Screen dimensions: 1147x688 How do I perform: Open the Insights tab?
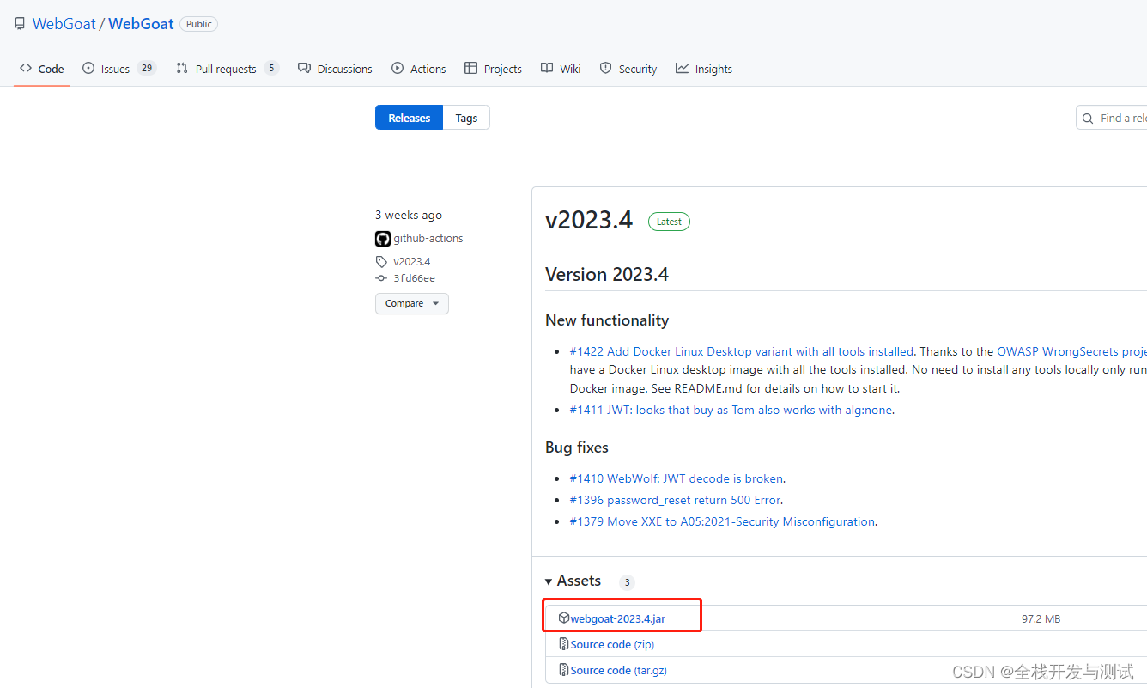tap(703, 69)
